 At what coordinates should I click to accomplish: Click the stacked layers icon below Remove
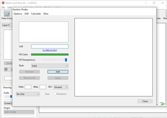[x=6, y=69]
